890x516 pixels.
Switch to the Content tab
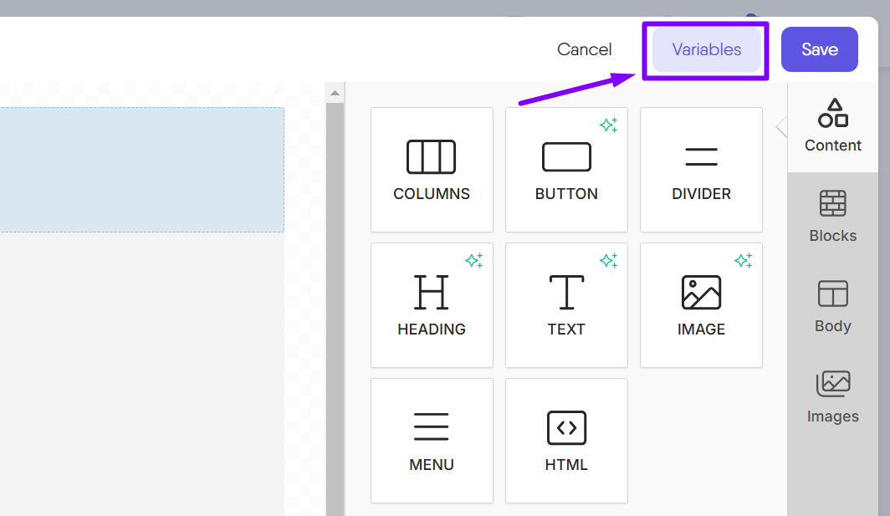pos(832,126)
